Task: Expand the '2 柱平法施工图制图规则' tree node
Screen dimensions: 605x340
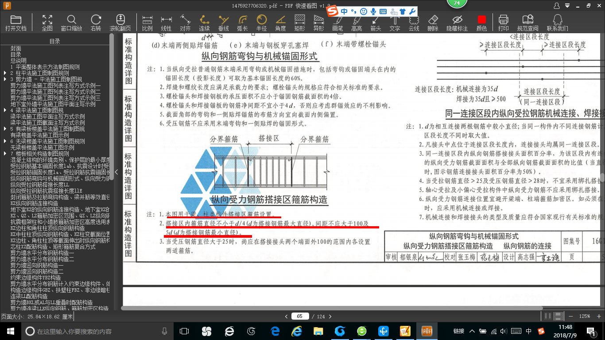Action: pos(5,73)
